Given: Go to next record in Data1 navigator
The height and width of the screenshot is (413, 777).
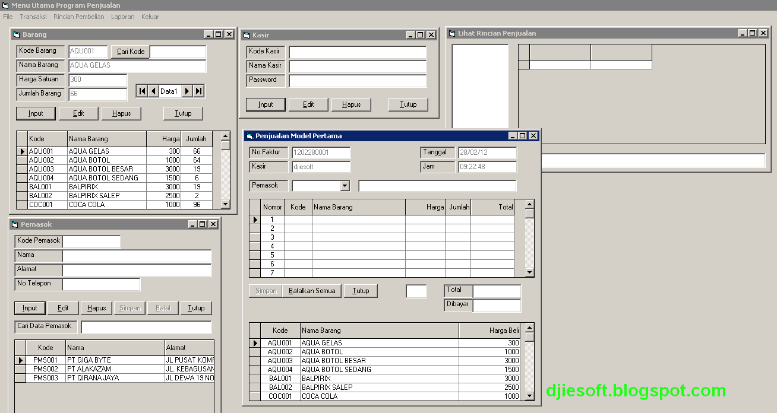Looking at the screenshot, I should [x=187, y=91].
